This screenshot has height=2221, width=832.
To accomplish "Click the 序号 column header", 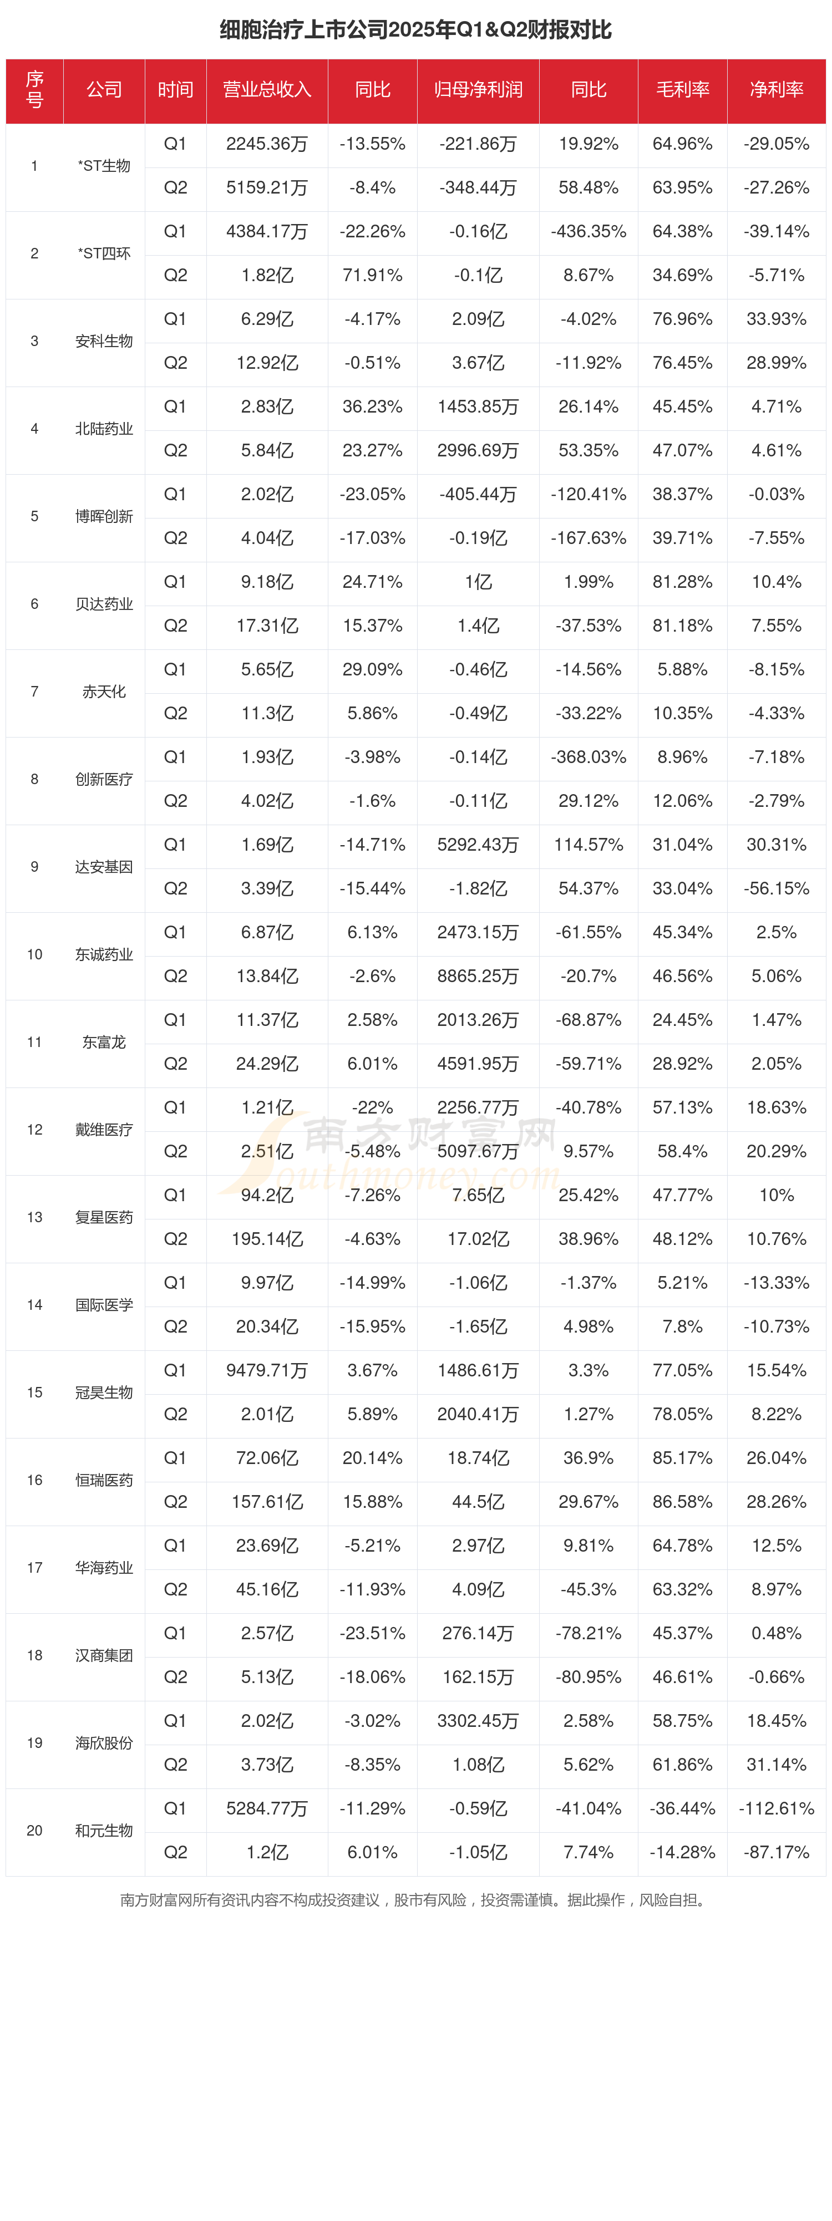I will (34, 90).
